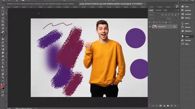Lock all layer attributes
Screen dimensions: 195x109
166,22
